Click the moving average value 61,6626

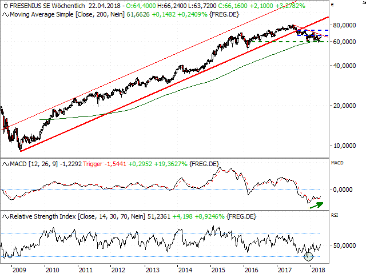point(138,15)
